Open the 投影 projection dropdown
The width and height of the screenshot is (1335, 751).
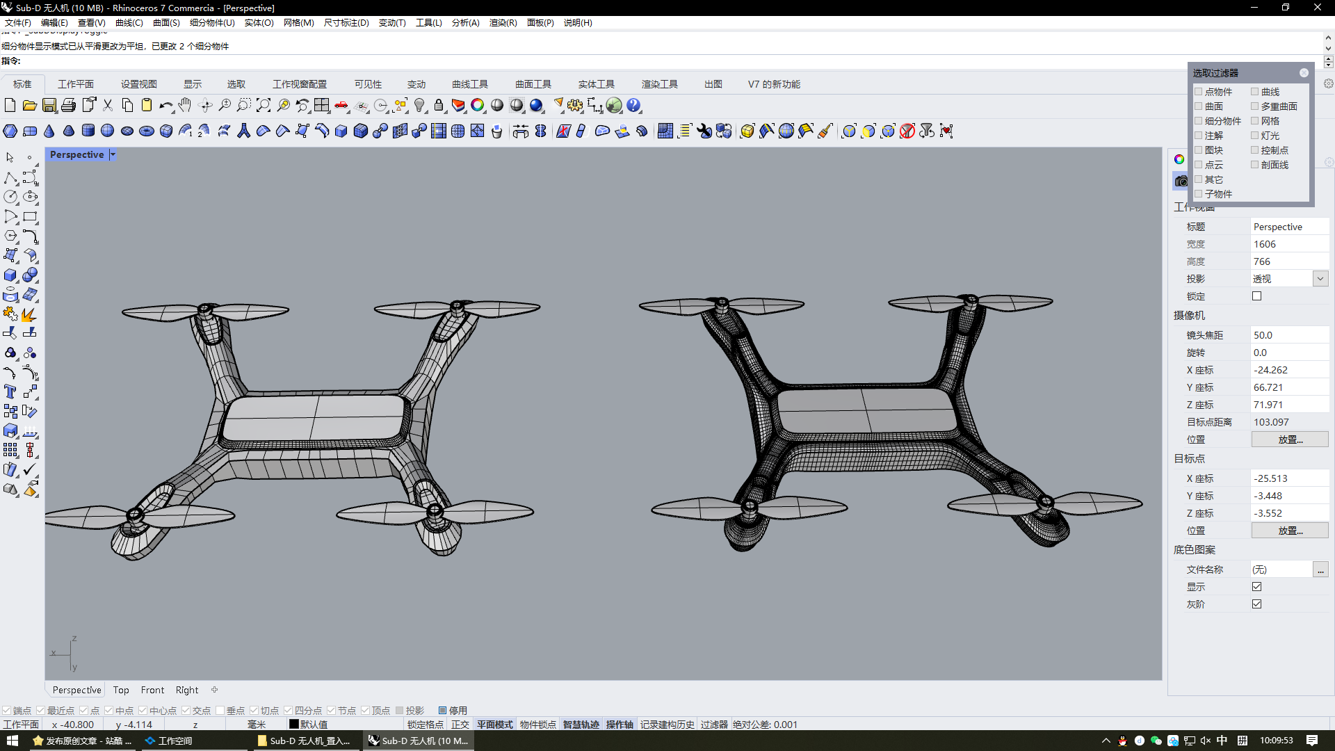tap(1320, 279)
